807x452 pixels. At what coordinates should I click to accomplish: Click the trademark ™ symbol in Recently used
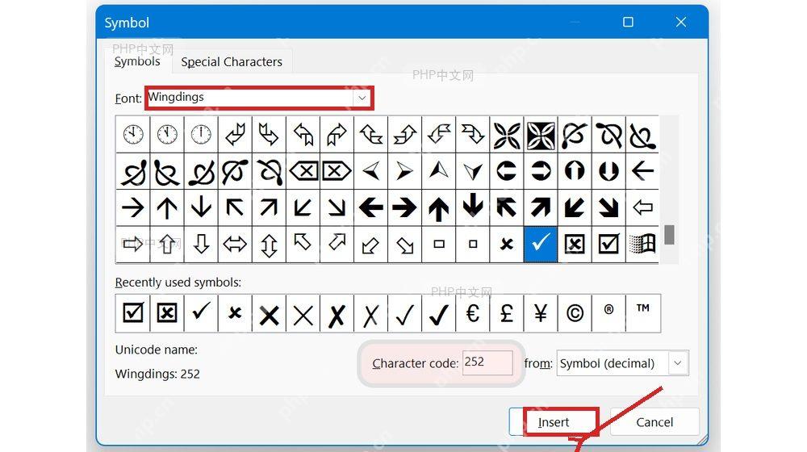pos(643,313)
